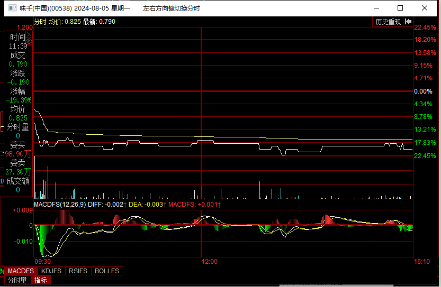This screenshot has height=287, width=441.
Task: Click the 16:10 time axis label
Action: tap(422, 262)
